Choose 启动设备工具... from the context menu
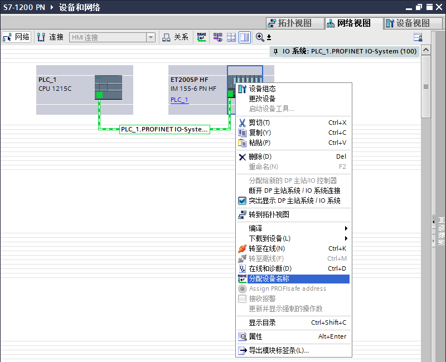The width and height of the screenshot is (446, 362). pos(294,109)
